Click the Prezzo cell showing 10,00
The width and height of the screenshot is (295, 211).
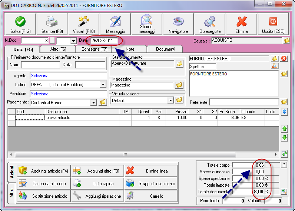[x=177, y=118]
